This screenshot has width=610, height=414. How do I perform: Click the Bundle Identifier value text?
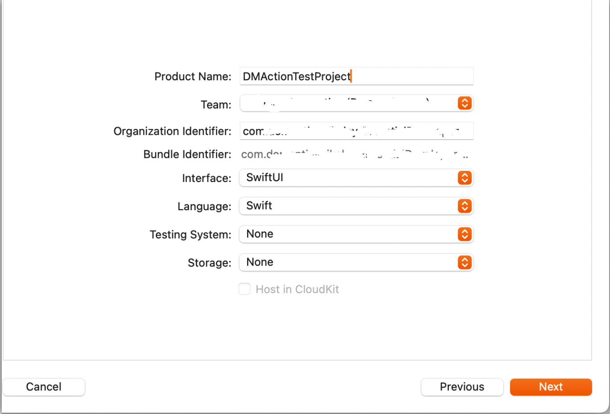click(x=355, y=154)
